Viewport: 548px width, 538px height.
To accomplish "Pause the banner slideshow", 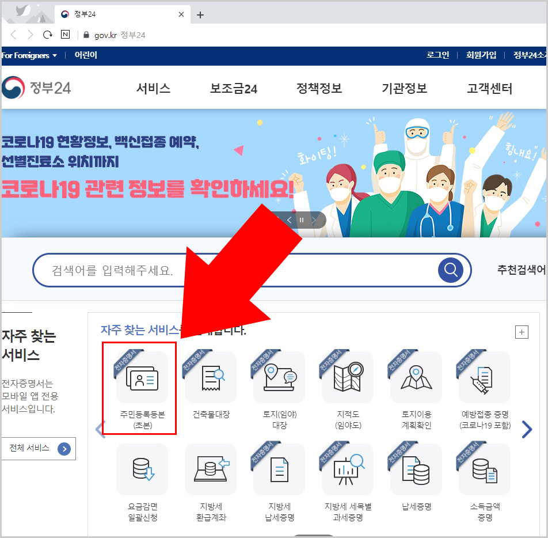I will [x=302, y=220].
